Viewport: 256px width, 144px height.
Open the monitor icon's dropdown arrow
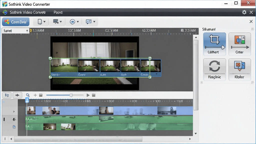(61, 22)
